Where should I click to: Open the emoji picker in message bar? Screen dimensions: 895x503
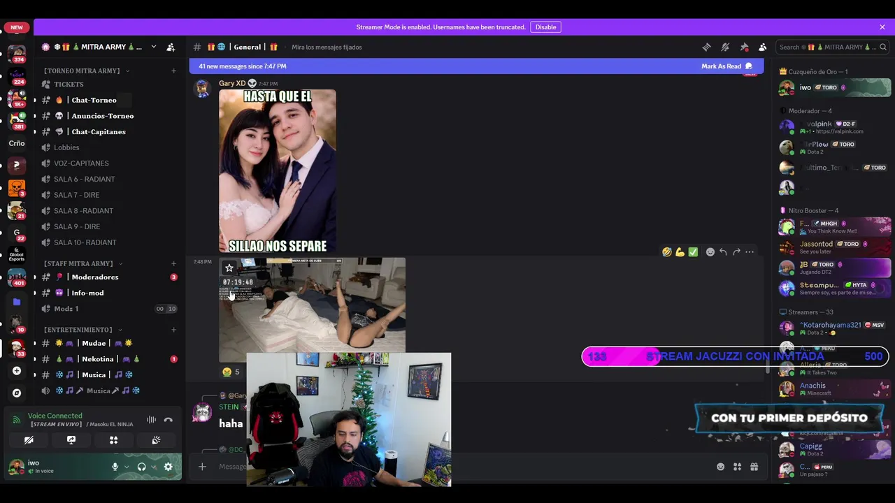(x=720, y=467)
